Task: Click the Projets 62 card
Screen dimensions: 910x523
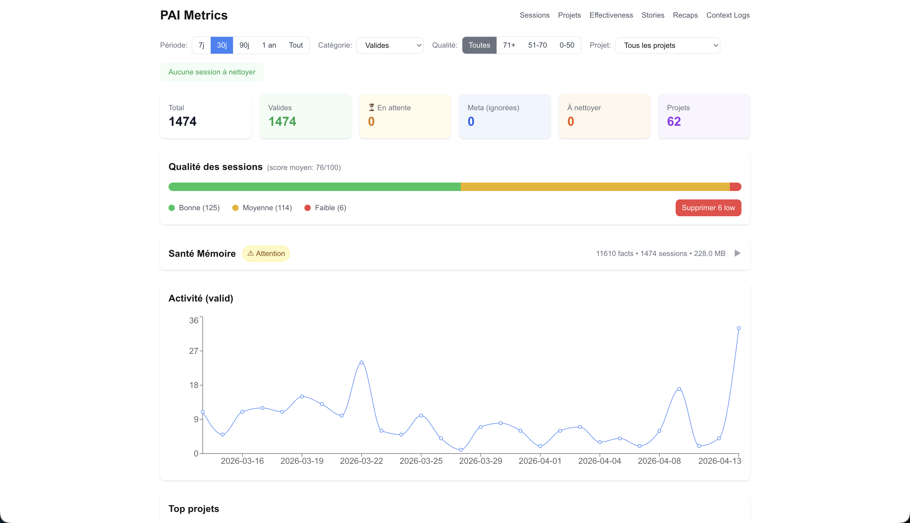Action: (704, 116)
